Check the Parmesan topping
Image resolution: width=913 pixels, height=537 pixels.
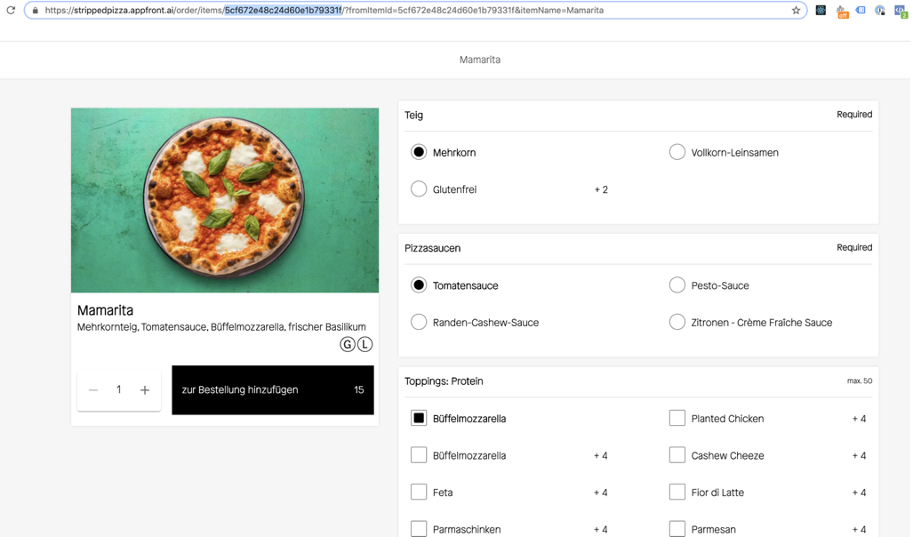click(x=677, y=529)
